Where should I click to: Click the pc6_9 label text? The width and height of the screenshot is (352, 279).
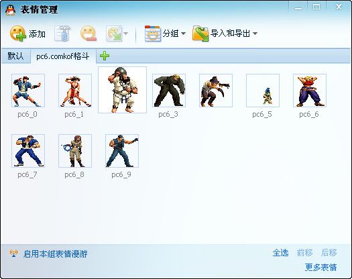click(x=121, y=174)
